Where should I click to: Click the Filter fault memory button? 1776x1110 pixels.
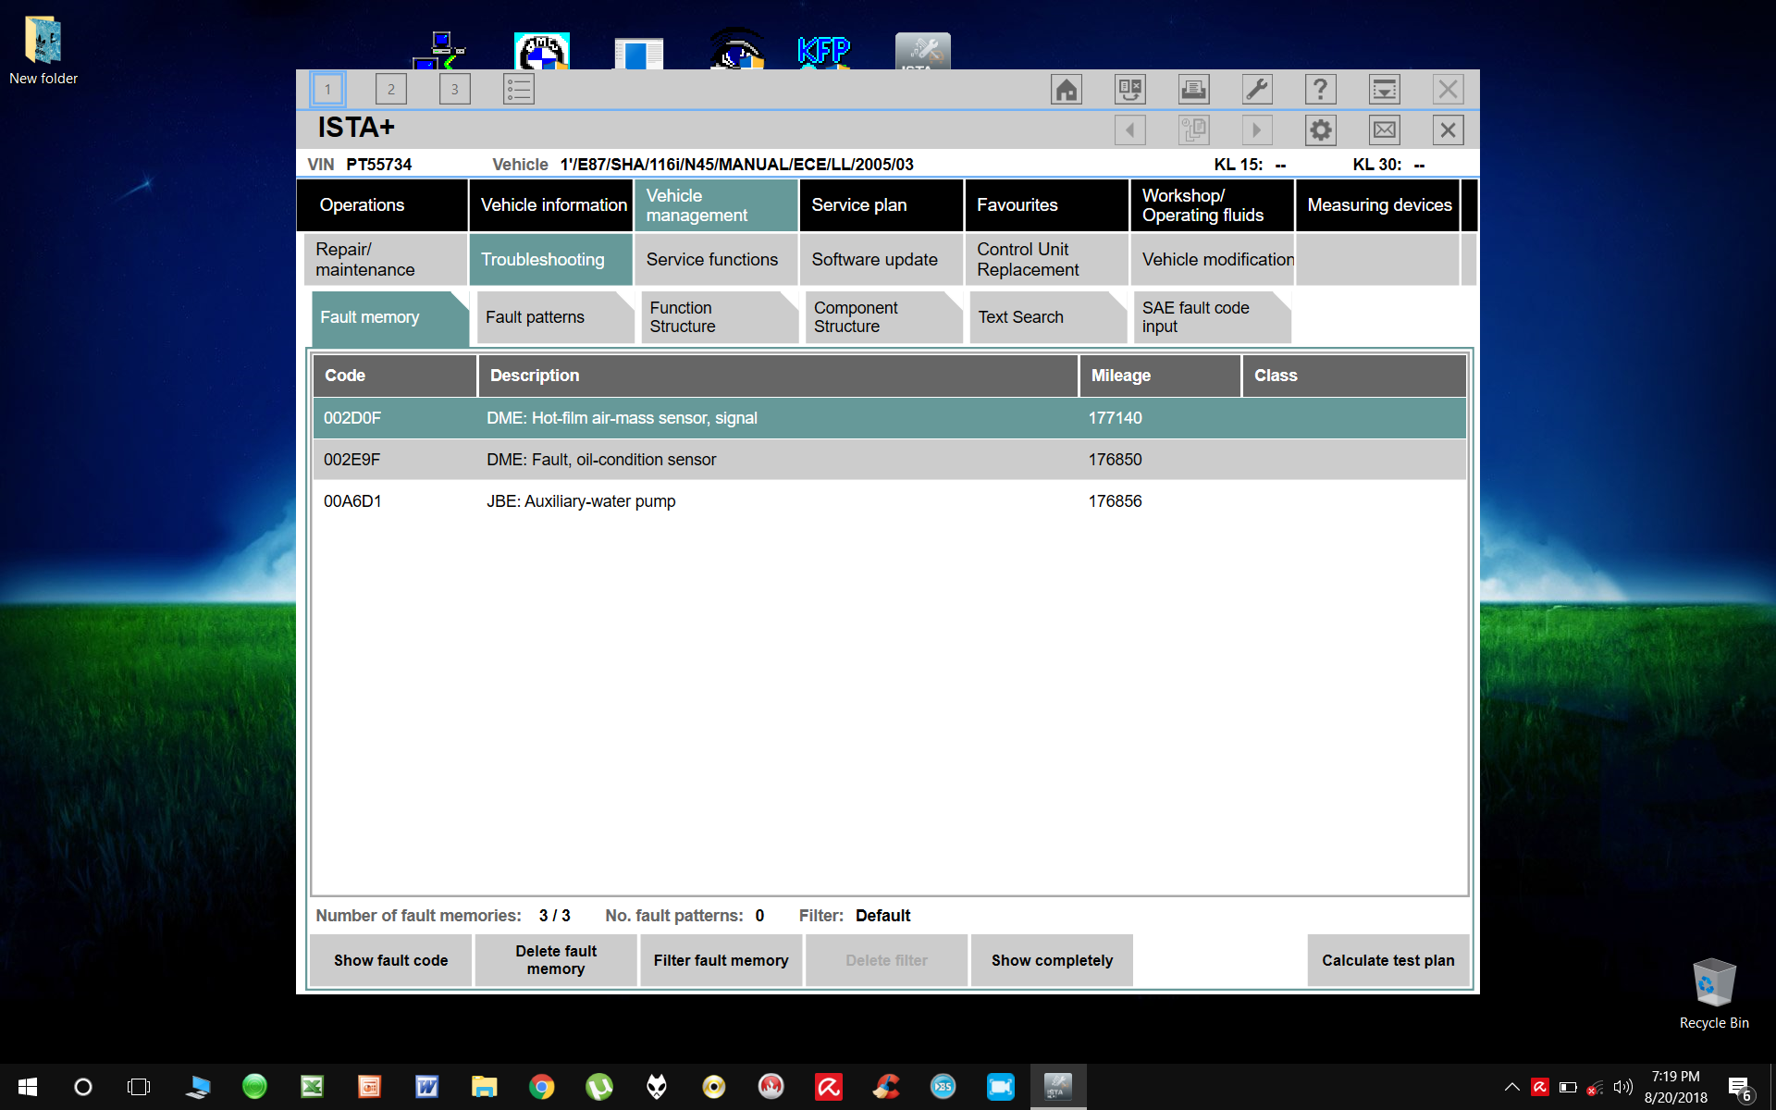(721, 960)
